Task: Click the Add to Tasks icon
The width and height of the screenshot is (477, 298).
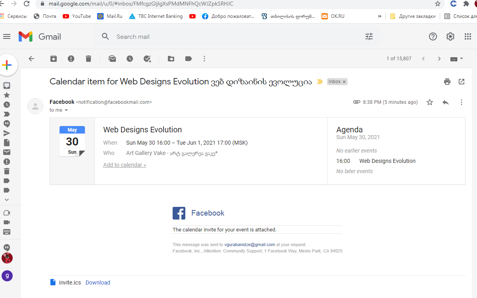Action: (x=147, y=59)
